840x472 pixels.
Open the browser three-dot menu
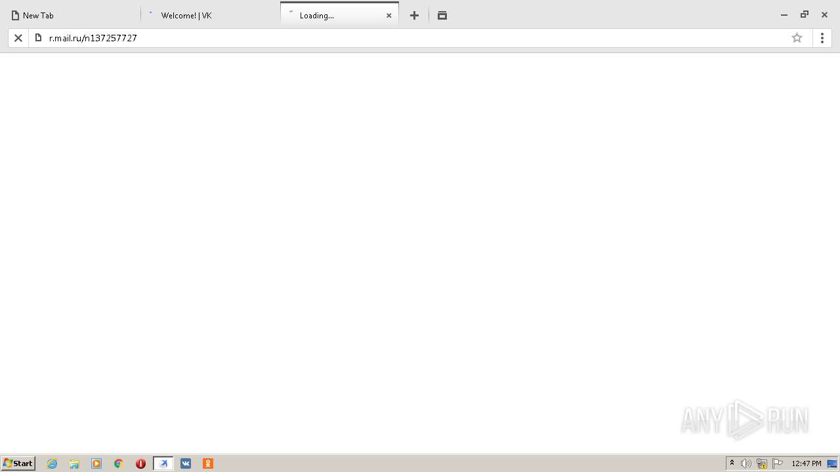(x=822, y=38)
